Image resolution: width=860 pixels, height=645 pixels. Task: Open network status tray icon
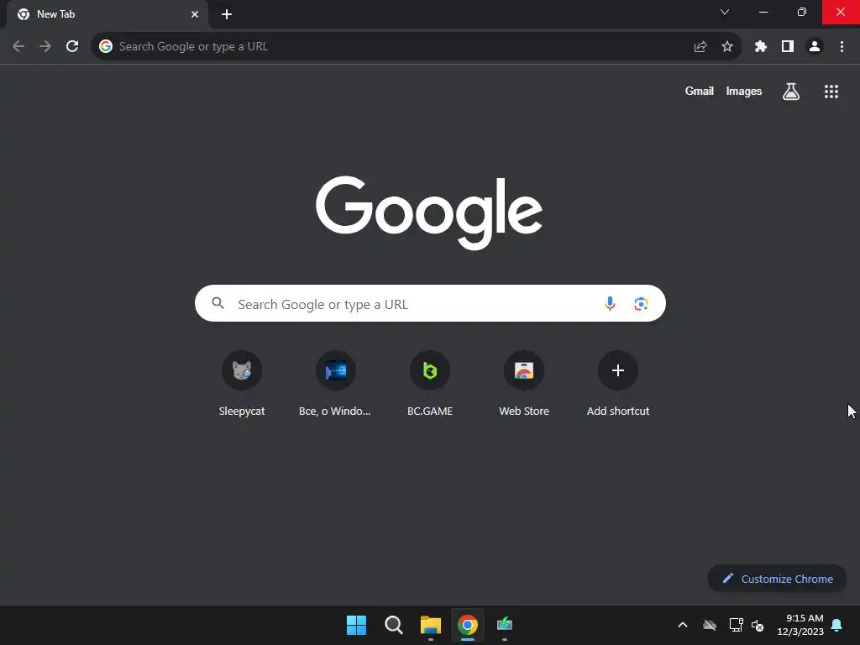click(x=736, y=625)
